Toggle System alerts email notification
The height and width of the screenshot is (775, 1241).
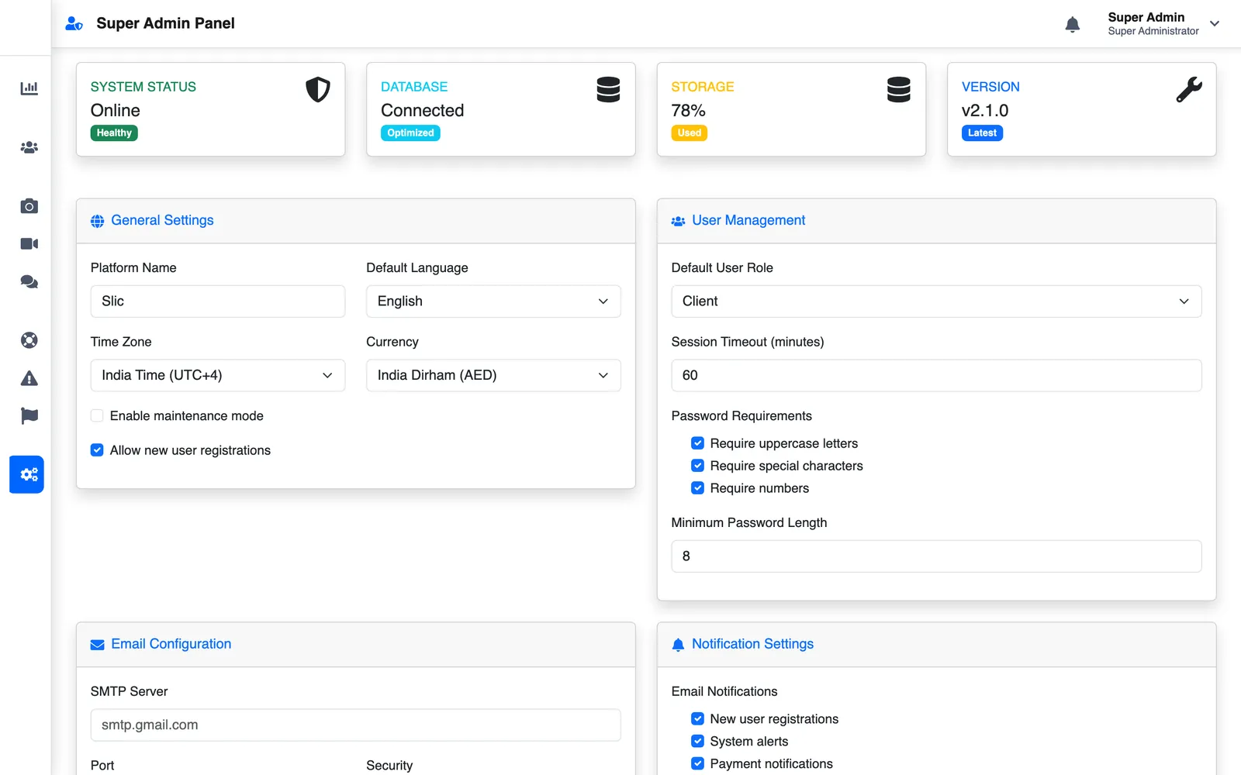click(697, 742)
